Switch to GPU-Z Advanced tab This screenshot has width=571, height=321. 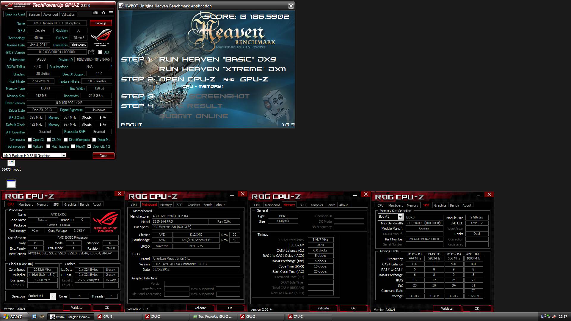point(51,14)
